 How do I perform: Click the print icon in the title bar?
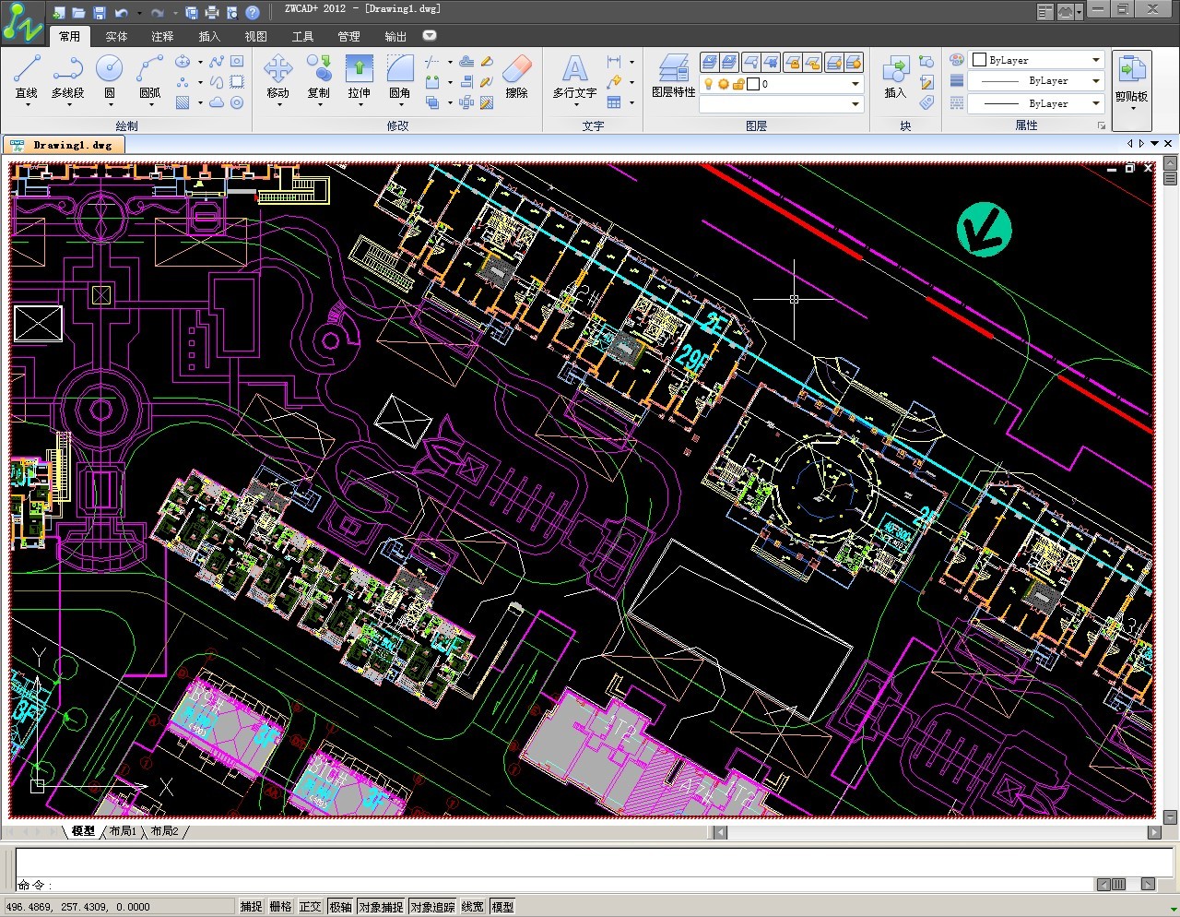[212, 13]
